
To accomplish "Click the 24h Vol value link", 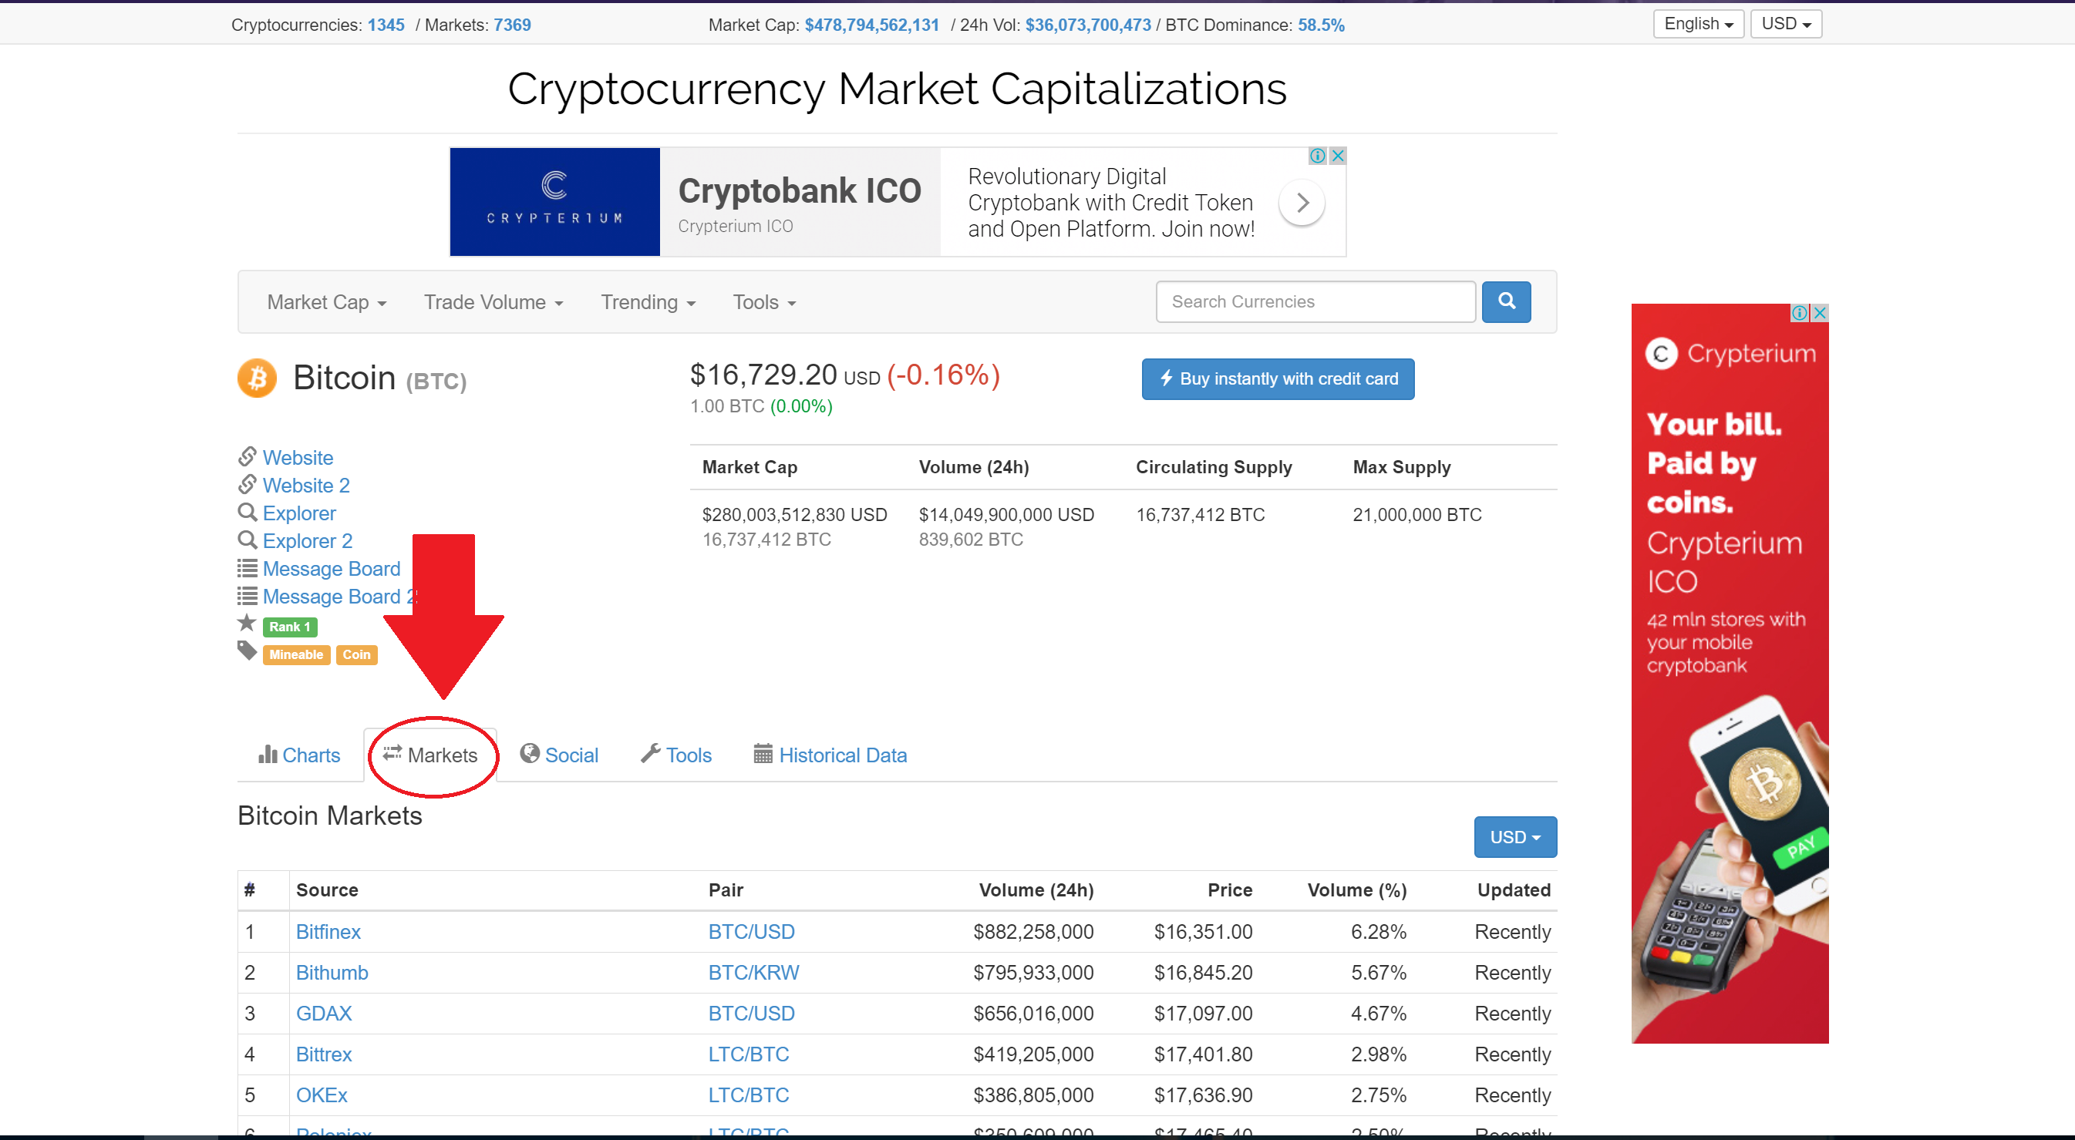I will coord(1088,25).
